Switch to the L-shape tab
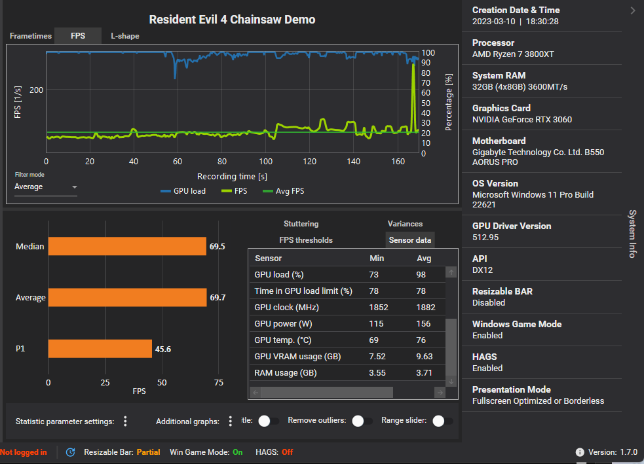The width and height of the screenshot is (644, 464). pos(125,36)
